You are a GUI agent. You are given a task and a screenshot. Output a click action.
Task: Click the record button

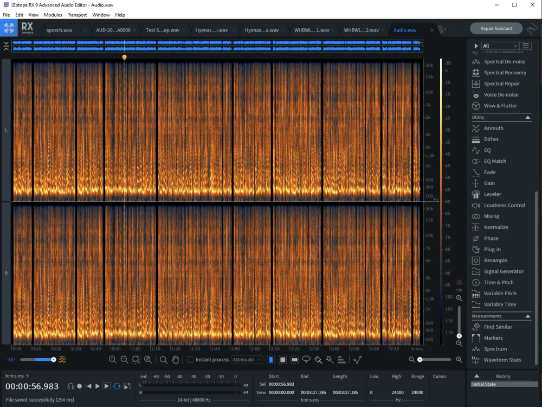[80, 386]
